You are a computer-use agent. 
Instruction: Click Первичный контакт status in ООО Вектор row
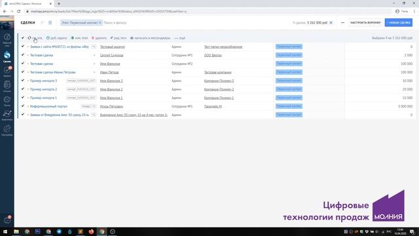click(x=289, y=55)
